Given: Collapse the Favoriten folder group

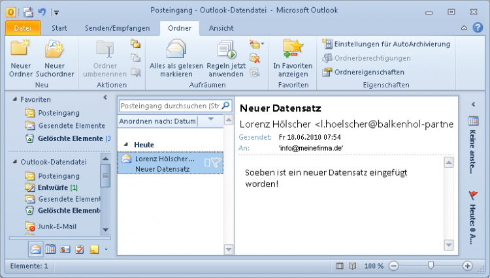Looking at the screenshot, I should point(16,100).
